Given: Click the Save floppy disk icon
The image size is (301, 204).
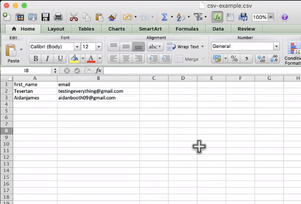Looking at the screenshot, I should pyautogui.click(x=45, y=17).
